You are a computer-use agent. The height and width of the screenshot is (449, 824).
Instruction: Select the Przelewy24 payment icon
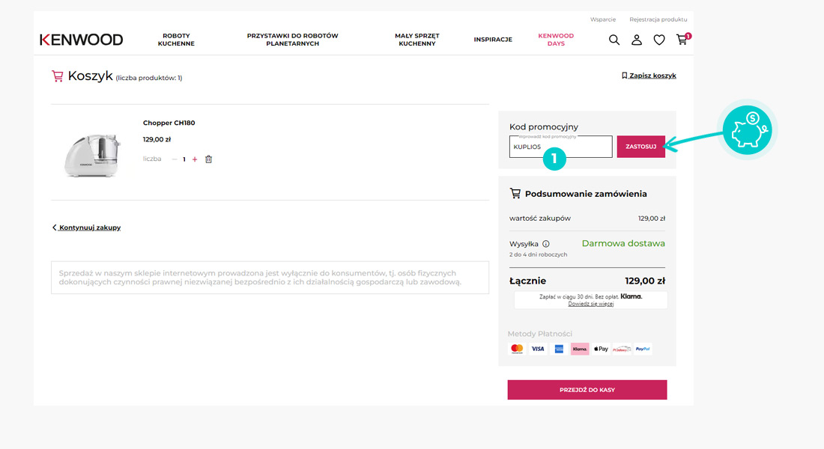pos(622,349)
